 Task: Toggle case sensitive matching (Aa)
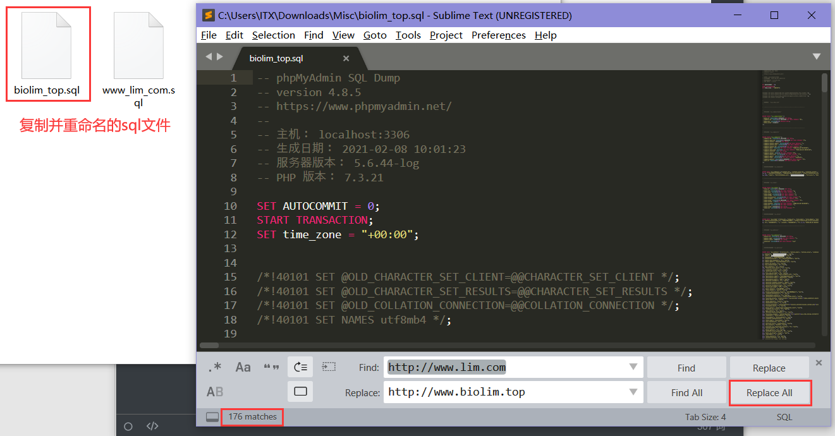[x=243, y=367]
